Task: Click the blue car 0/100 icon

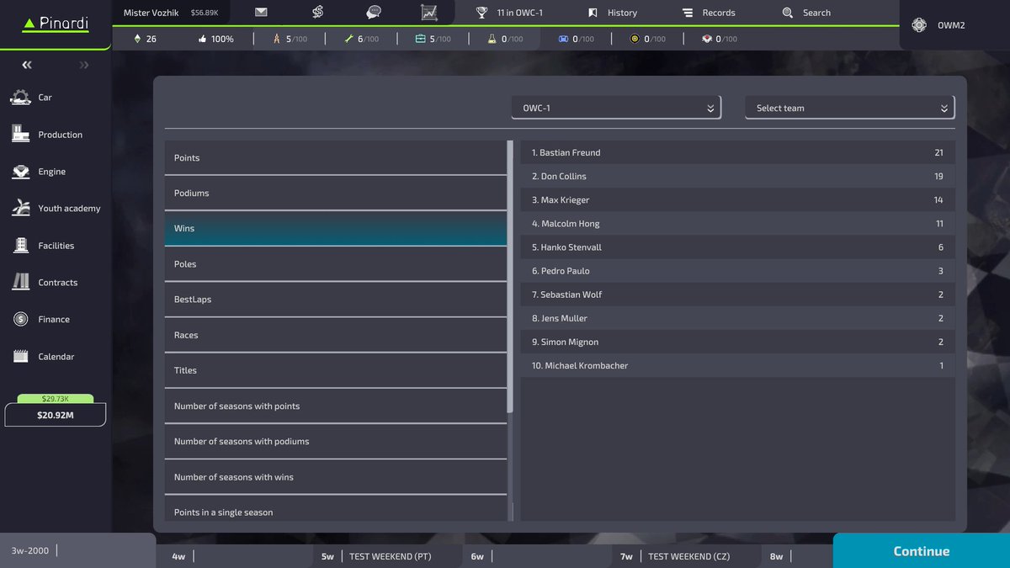Action: (563, 39)
